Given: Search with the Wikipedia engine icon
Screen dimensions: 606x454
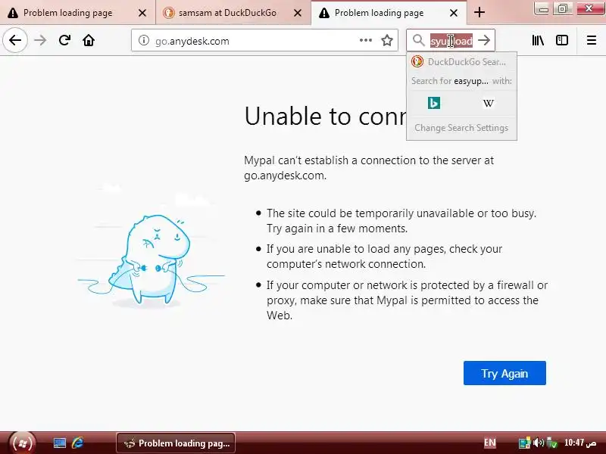Looking at the screenshot, I should 489,103.
